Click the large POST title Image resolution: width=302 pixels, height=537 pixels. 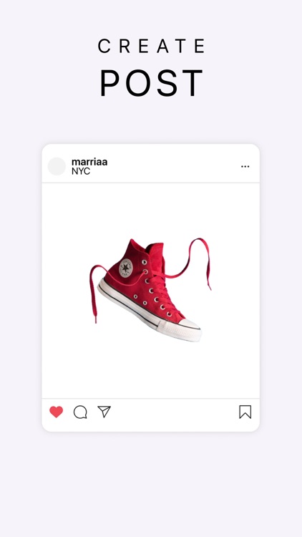(151, 83)
